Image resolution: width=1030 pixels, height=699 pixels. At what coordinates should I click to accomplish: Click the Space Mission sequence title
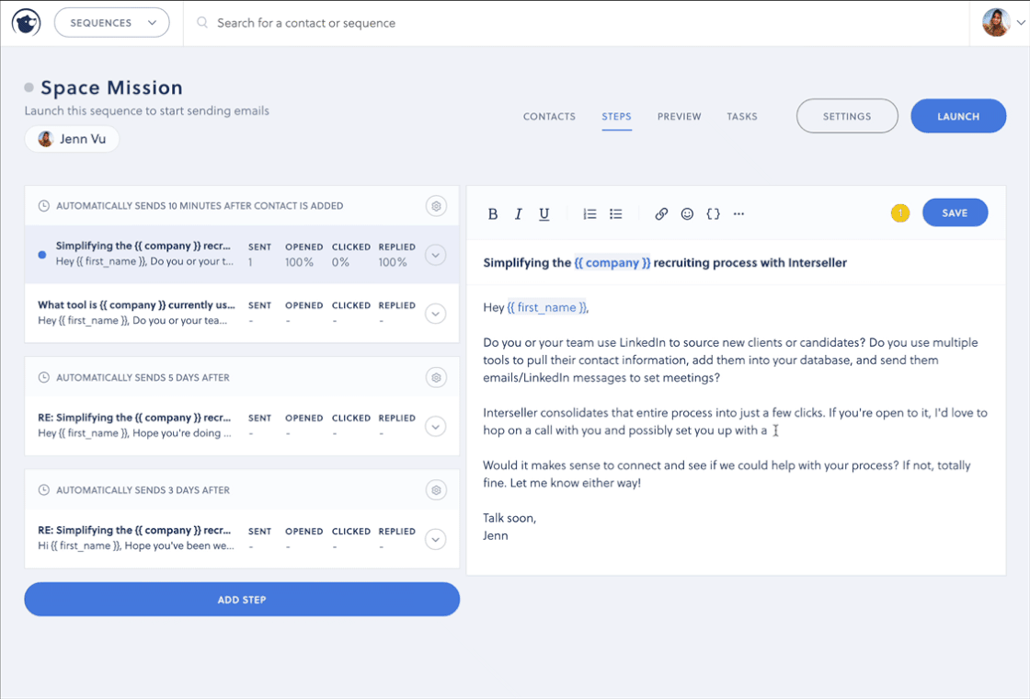pyautogui.click(x=111, y=87)
